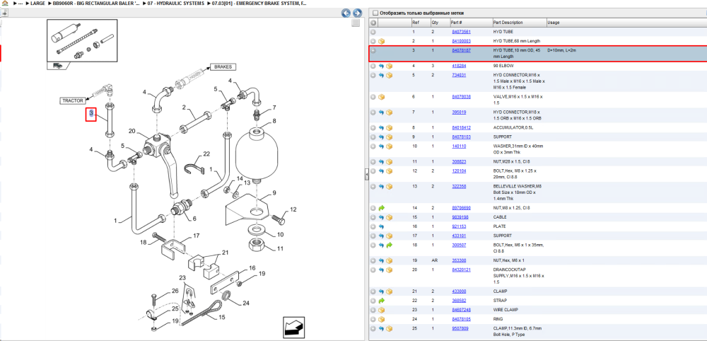Click the blue arrow in the ACCUMULATOR,0.5L row
707x341 pixels.
381,127
